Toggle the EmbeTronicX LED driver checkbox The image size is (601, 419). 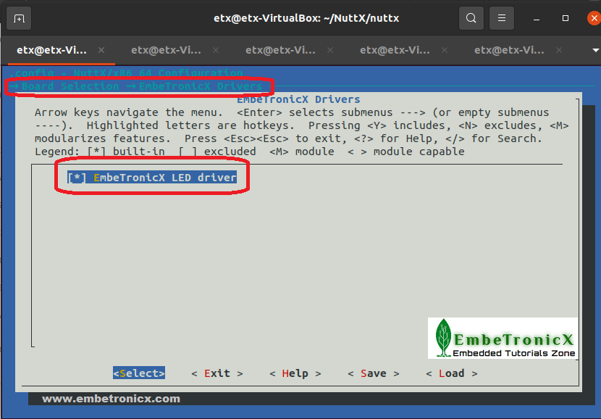(x=77, y=178)
